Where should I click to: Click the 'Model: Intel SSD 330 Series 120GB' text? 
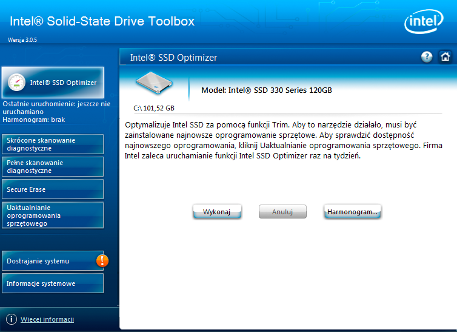(x=267, y=90)
